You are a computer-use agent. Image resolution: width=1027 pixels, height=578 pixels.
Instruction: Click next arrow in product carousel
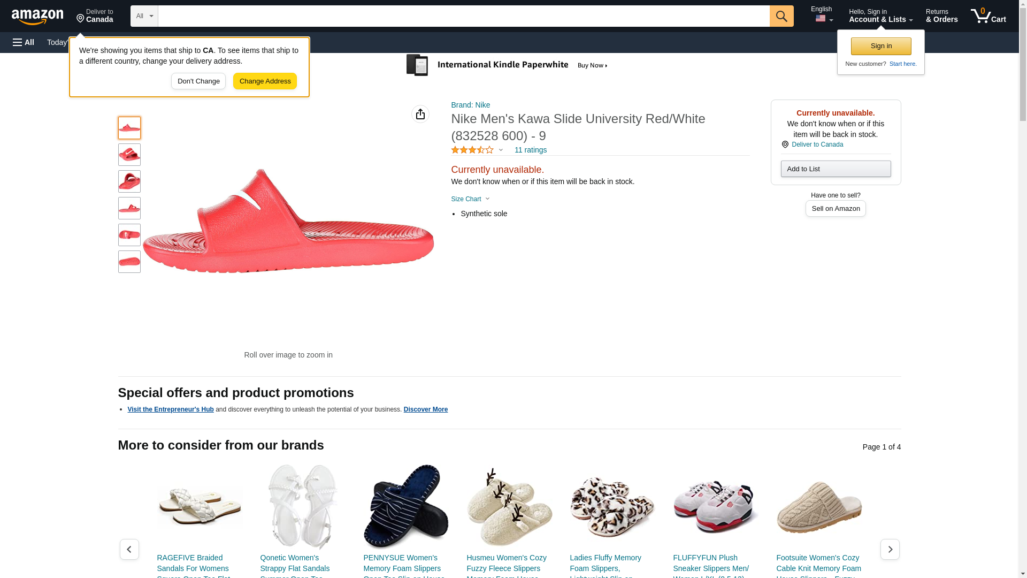[890, 549]
